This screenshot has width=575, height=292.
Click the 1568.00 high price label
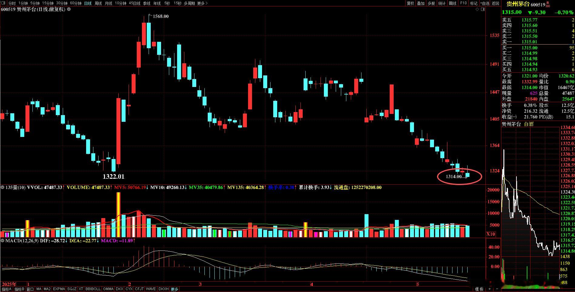pos(161,16)
